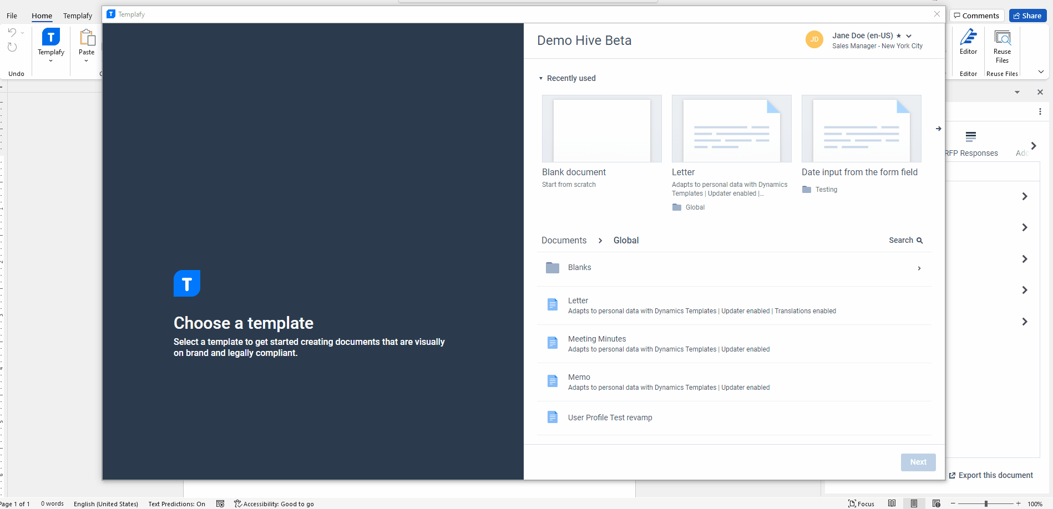
Task: Switch to Read Mode via status bar icon
Action: pyautogui.click(x=892, y=503)
